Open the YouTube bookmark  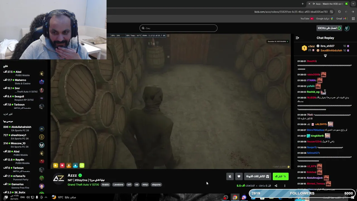pos(307,19)
